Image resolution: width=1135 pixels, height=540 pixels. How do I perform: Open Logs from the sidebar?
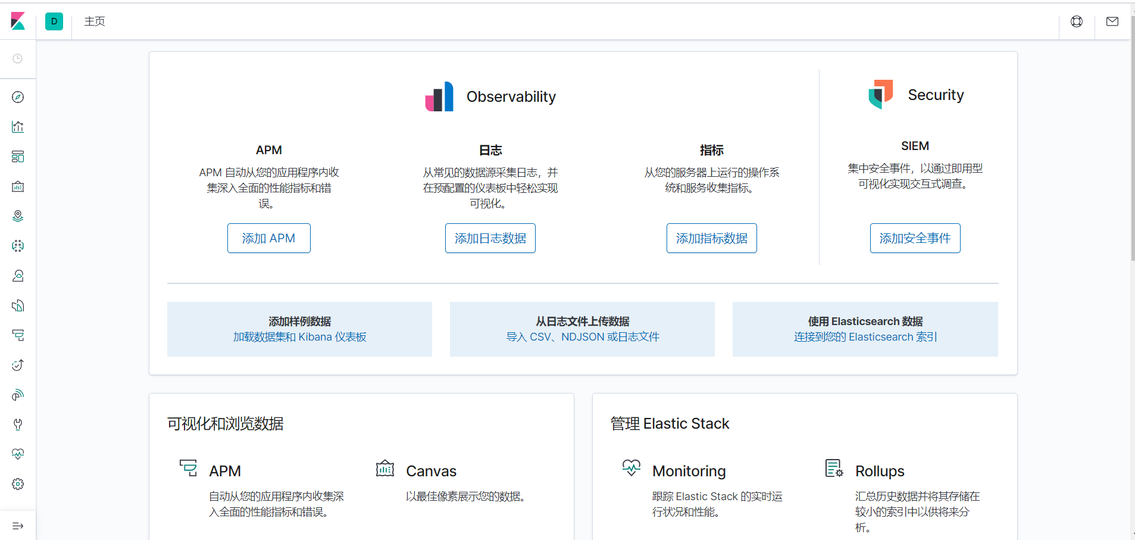(x=18, y=305)
